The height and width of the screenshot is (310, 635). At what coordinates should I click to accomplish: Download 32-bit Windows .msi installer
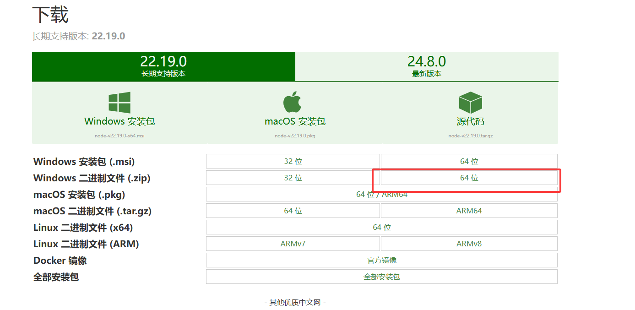tap(293, 161)
